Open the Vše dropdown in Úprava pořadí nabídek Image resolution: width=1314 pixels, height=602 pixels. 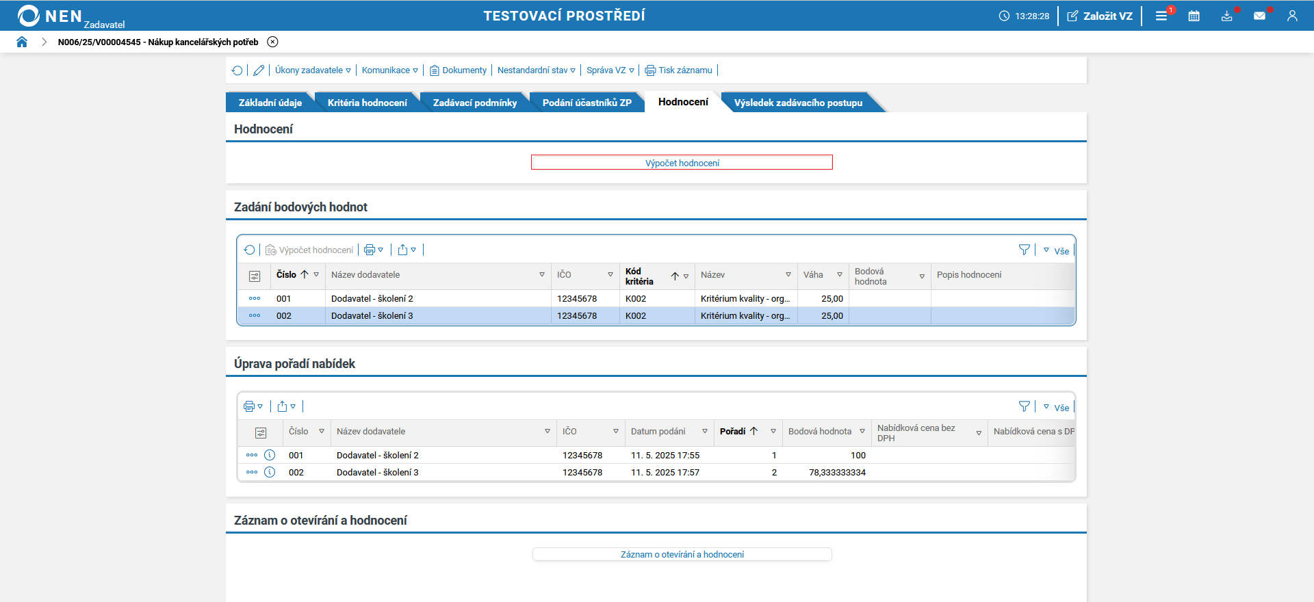coord(1056,408)
